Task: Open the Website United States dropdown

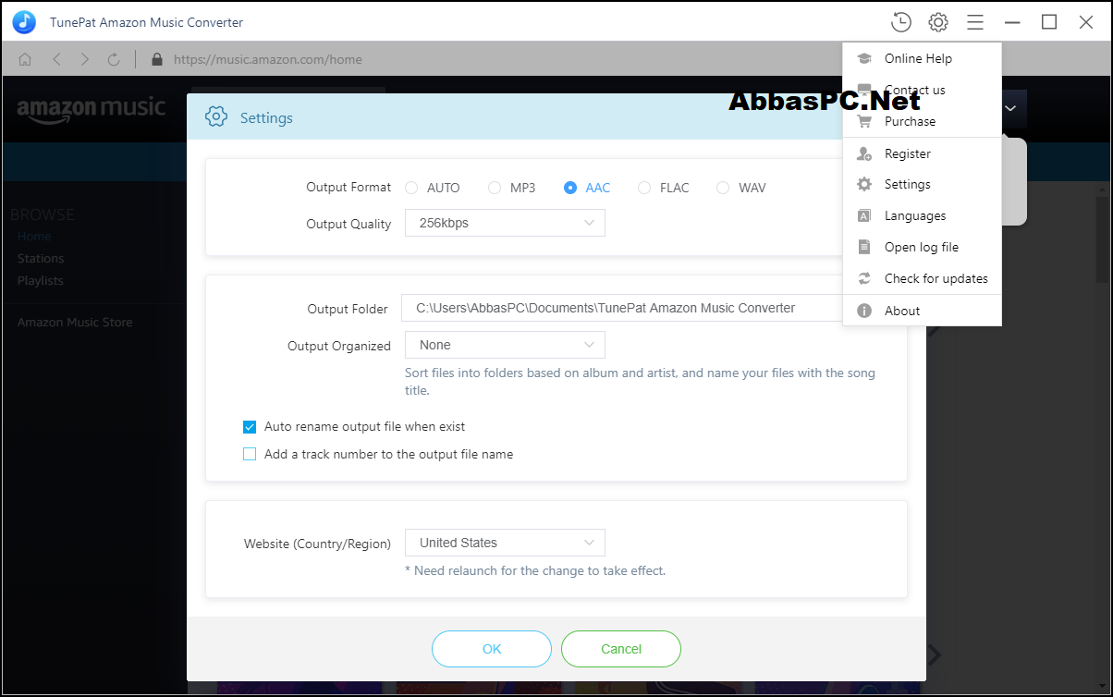Action: [x=505, y=543]
